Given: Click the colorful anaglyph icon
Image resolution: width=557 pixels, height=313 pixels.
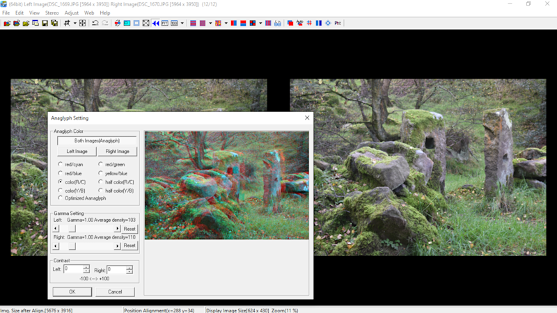Looking at the screenshot, I should (218, 23).
